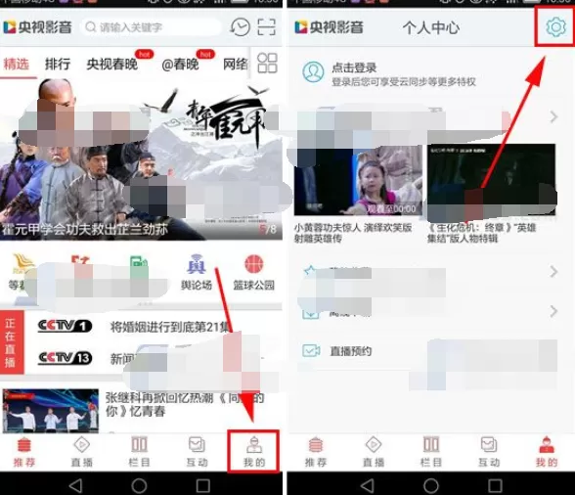
Task: Play 生化危机：终章 video thumbnail
Action: pos(491,180)
